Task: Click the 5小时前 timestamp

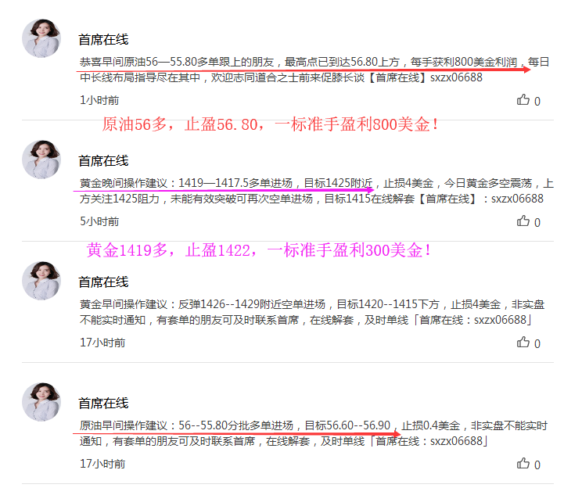Action: point(99,221)
